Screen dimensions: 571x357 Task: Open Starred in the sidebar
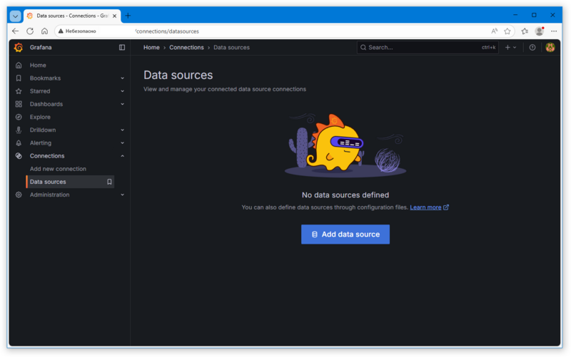pos(40,91)
